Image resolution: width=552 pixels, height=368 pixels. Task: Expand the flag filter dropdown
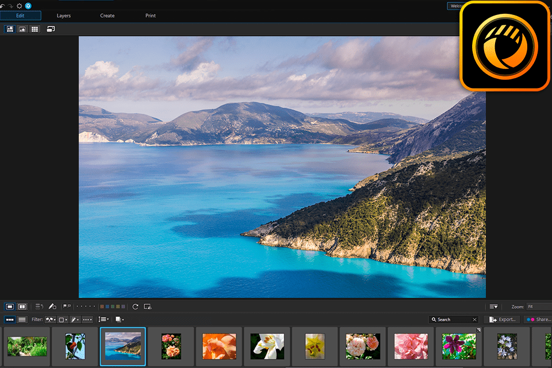pos(51,320)
